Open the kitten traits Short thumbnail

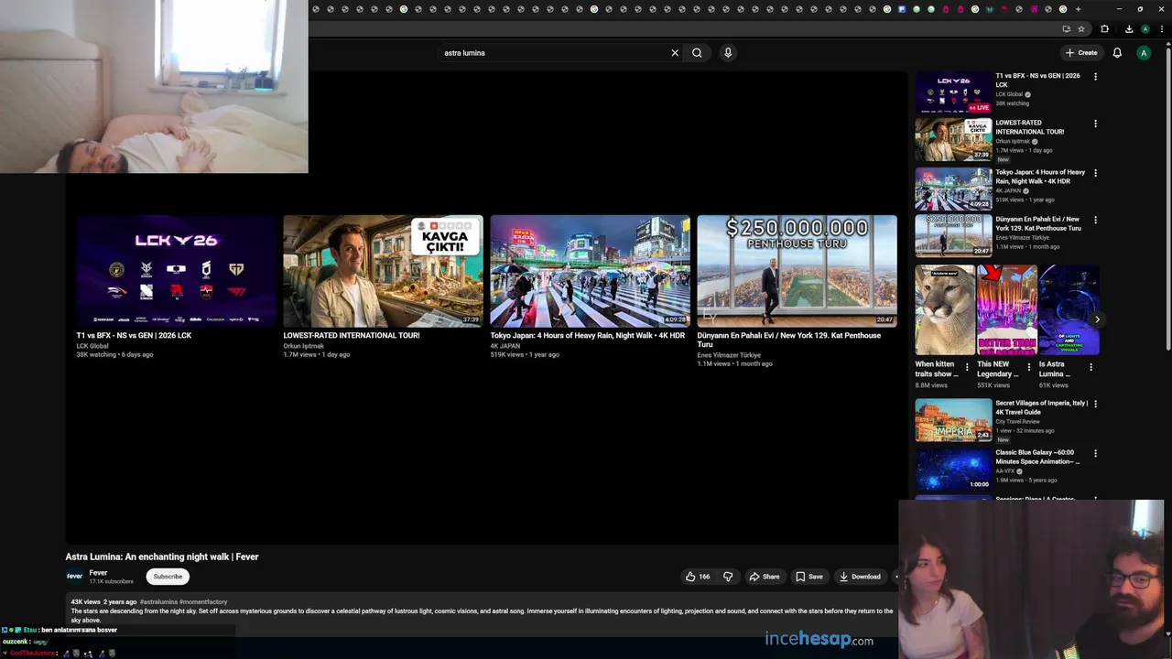click(x=945, y=310)
